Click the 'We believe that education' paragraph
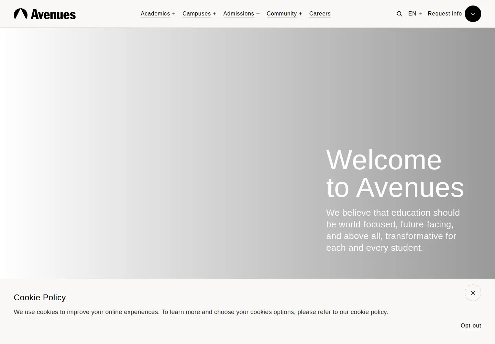Image resolution: width=495 pixels, height=344 pixels. click(393, 230)
